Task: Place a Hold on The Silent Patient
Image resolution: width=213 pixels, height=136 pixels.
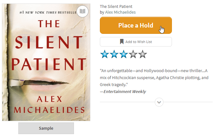Action: point(136,25)
